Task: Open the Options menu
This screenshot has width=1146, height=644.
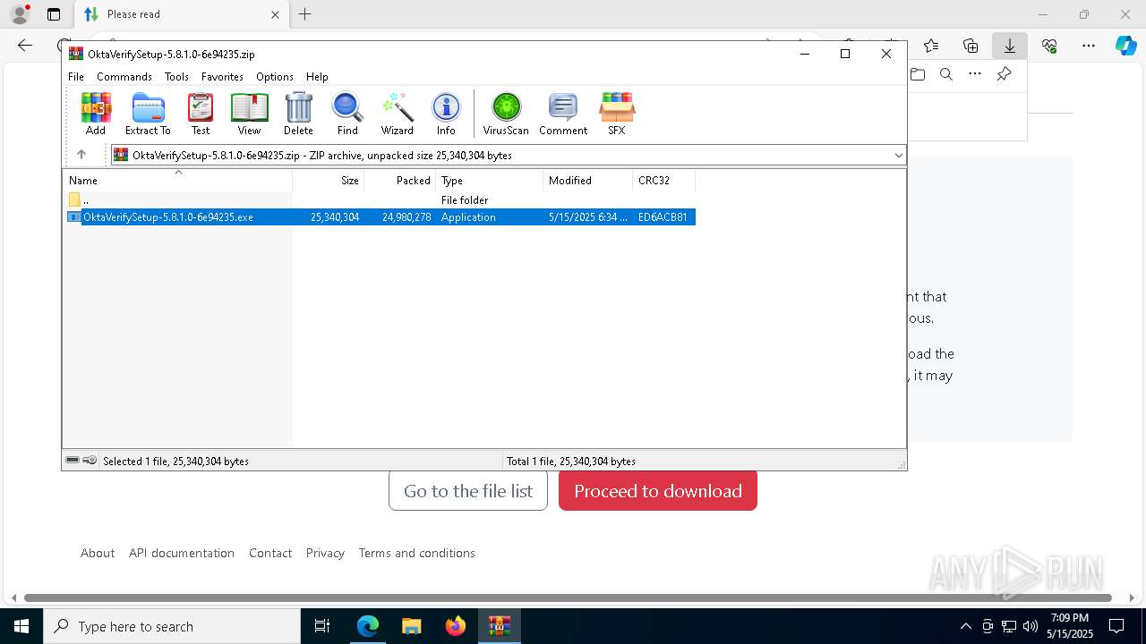Action: (275, 77)
